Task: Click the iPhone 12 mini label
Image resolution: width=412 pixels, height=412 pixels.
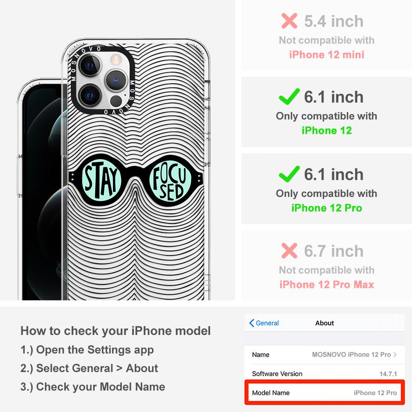Action: pos(327,55)
